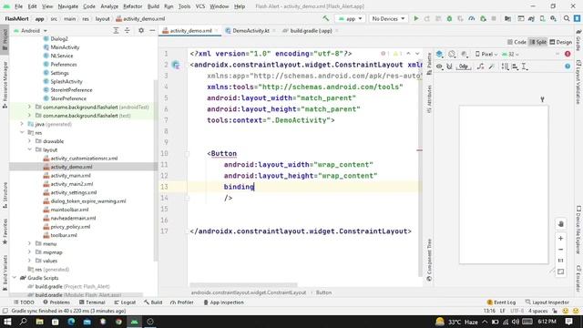
Task: Open the Event Log
Action: 501,302
